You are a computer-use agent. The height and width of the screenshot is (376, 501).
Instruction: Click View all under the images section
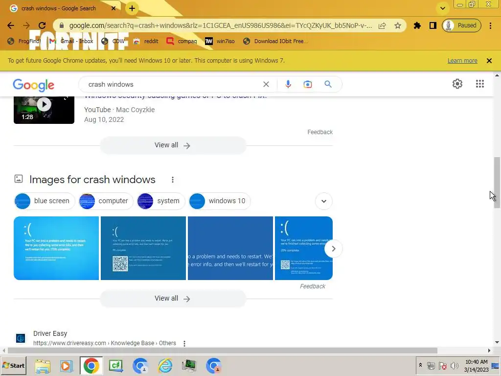coord(173,299)
